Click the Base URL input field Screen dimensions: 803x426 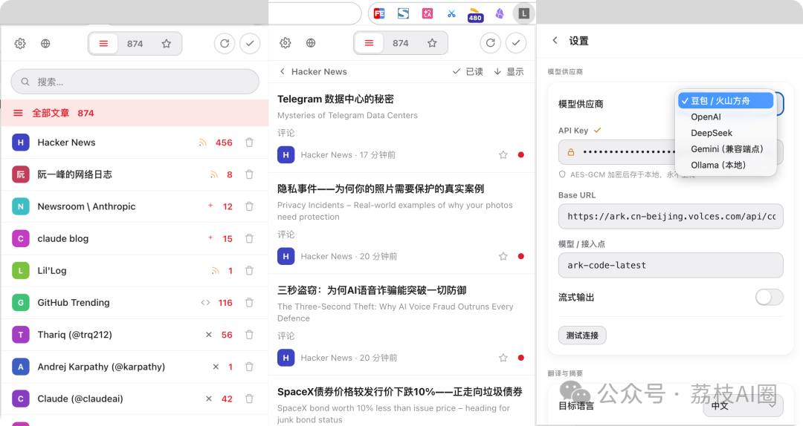click(x=671, y=216)
